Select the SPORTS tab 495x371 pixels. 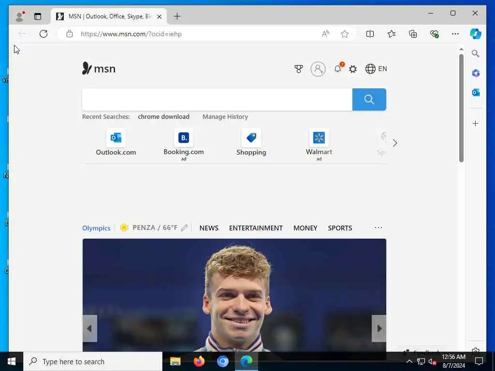[340, 228]
